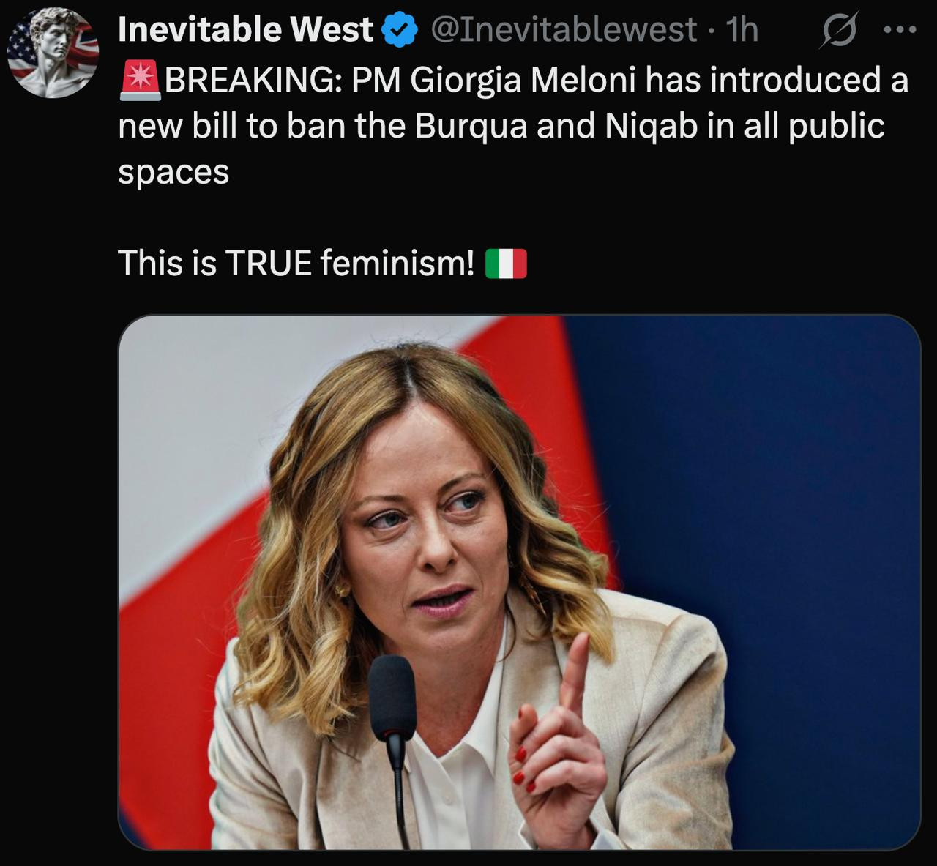Open the Inevitable West profile name
This screenshot has height=866, width=937.
[245, 30]
